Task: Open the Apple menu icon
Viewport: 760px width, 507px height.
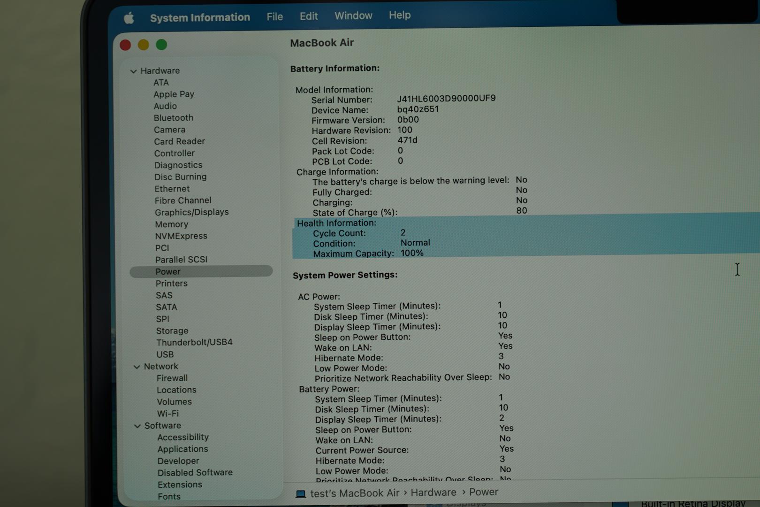Action: pyautogui.click(x=129, y=18)
